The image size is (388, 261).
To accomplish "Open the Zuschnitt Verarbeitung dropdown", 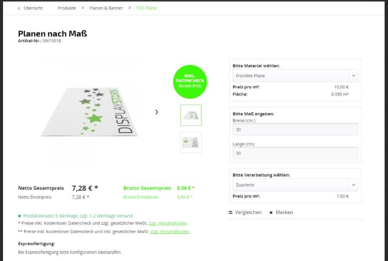I will [295, 185].
